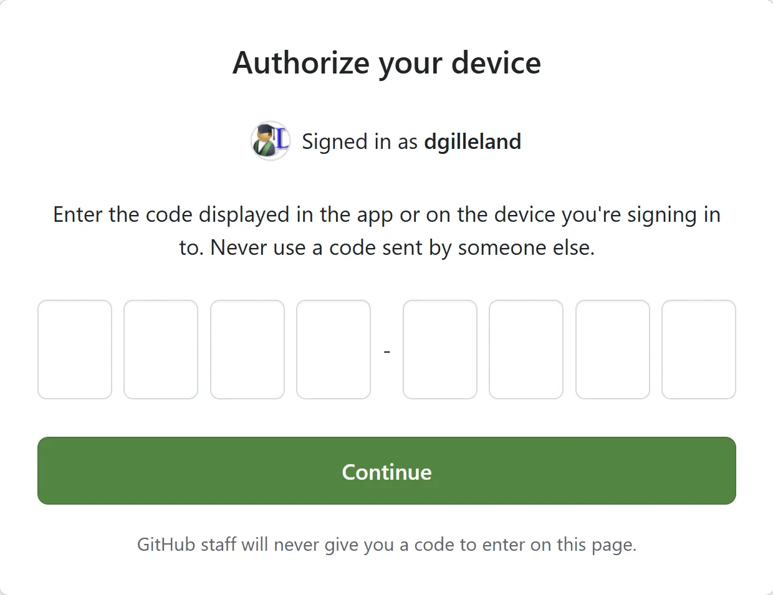Click the second code entry box

pos(161,349)
